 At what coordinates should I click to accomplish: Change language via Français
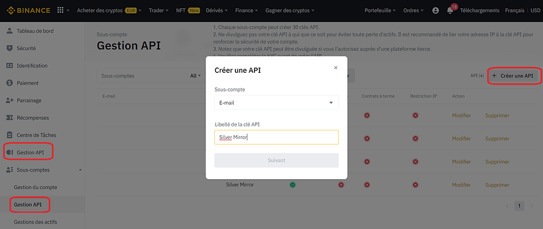[x=514, y=11]
